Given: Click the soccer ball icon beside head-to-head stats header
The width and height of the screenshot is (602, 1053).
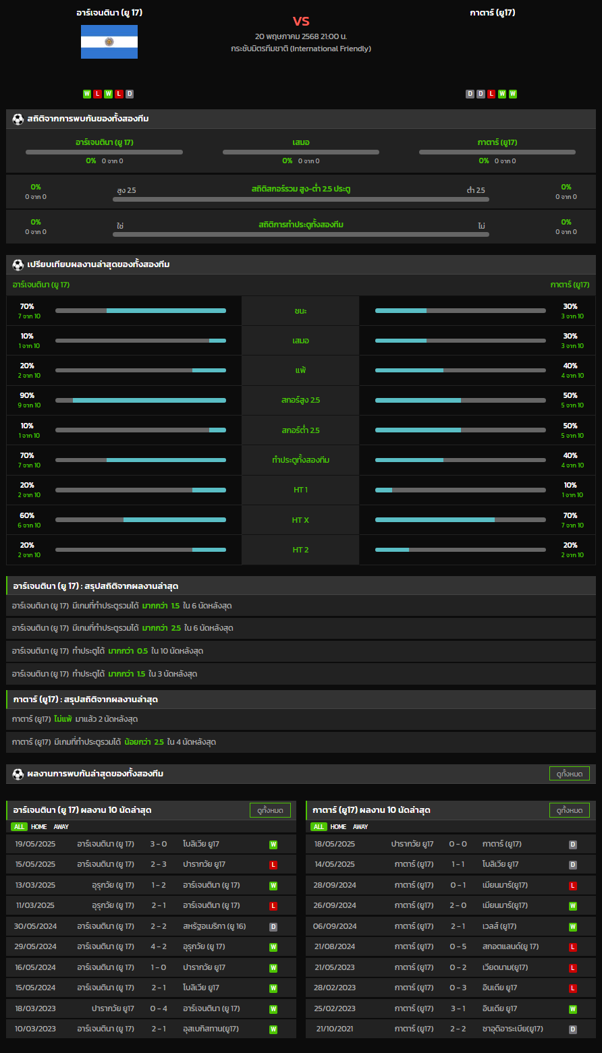Looking at the screenshot, I should (18, 119).
